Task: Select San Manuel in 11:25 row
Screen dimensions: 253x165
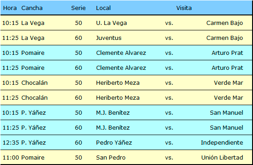Action: [x=226, y=128]
